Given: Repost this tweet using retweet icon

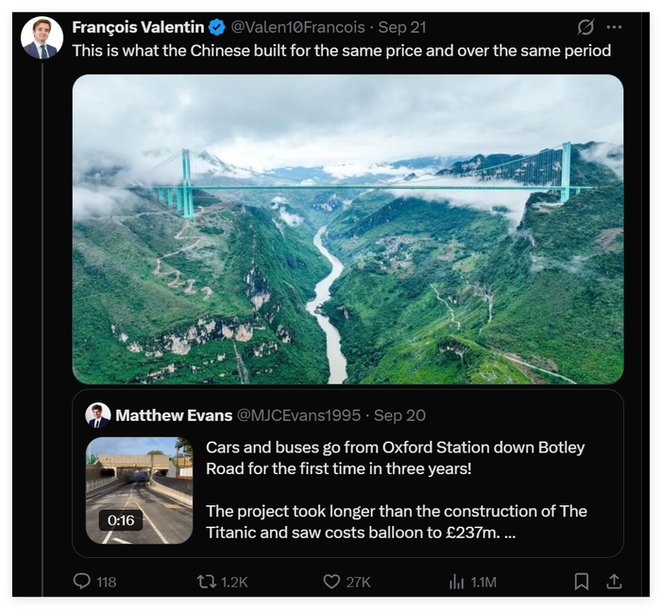Looking at the screenshot, I should [x=207, y=582].
